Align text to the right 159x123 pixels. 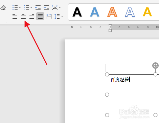pyautogui.click(x=32, y=16)
